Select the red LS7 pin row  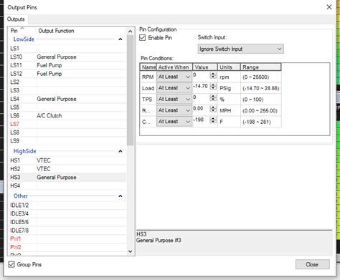click(x=67, y=124)
